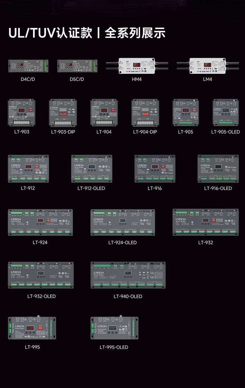
Task: Open the white HM4 waterproof decoder image
Action: [136, 66]
